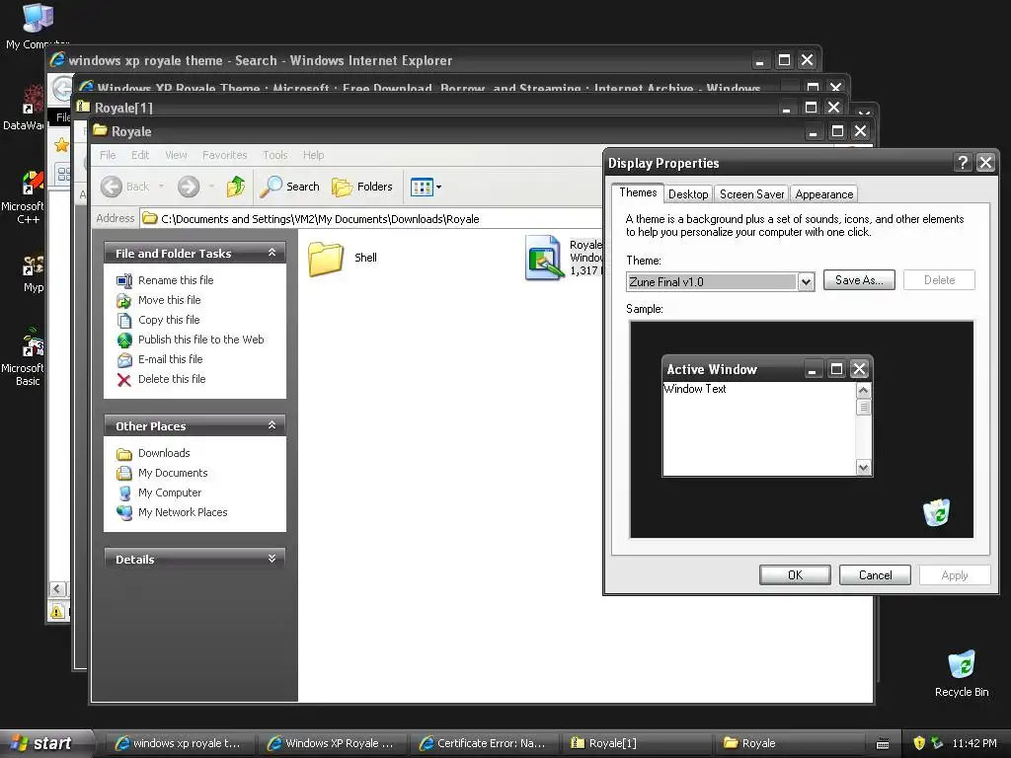Click the keyboard icon on taskbar

(x=883, y=744)
